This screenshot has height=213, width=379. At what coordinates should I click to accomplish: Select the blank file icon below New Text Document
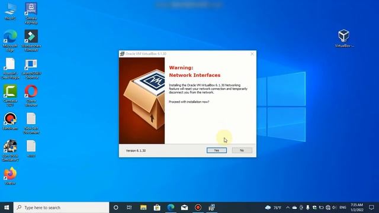31,149
